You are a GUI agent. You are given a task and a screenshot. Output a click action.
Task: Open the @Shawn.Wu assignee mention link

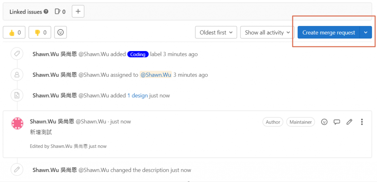click(156, 75)
